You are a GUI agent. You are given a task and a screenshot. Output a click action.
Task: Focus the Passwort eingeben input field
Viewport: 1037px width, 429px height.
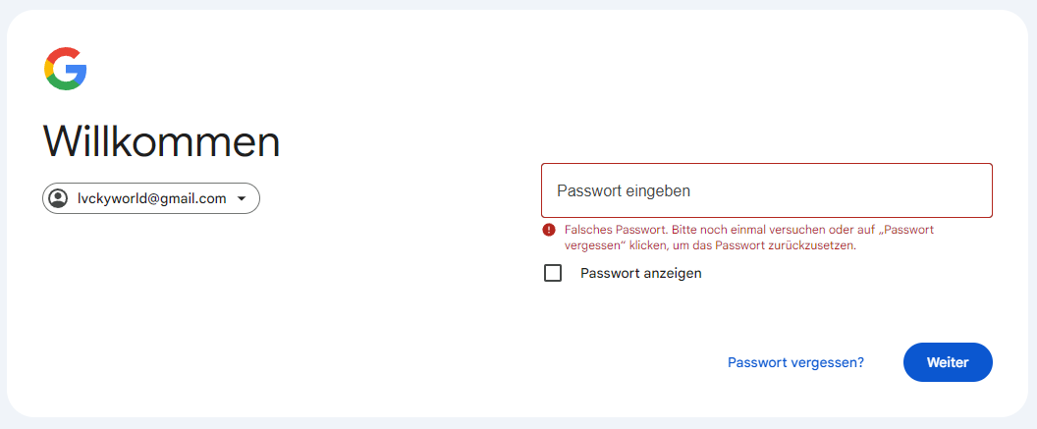point(766,190)
